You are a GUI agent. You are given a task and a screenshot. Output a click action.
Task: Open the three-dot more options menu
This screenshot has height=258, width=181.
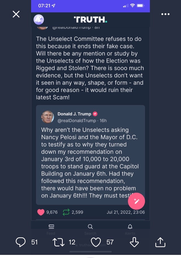click(x=165, y=14)
